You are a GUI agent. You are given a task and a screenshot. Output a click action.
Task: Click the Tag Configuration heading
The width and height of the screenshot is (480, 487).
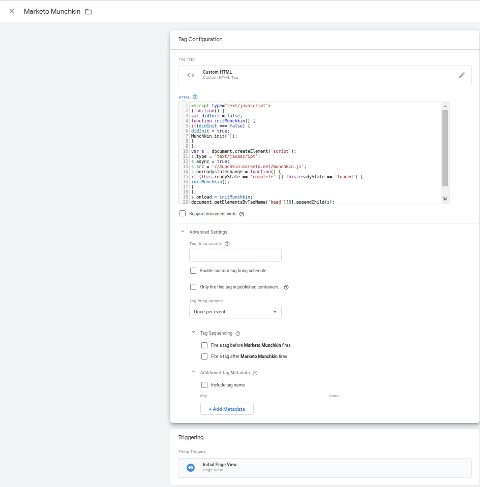[200, 39]
